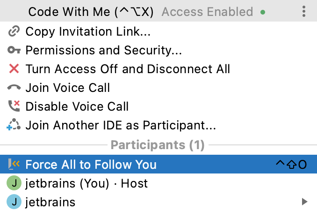Click the jetbrains (You) Host entry
The width and height of the screenshot is (317, 211).
(86, 183)
